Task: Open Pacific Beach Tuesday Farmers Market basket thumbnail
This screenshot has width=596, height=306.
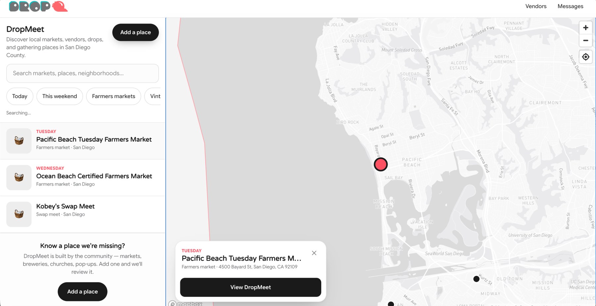Action: 19,141
